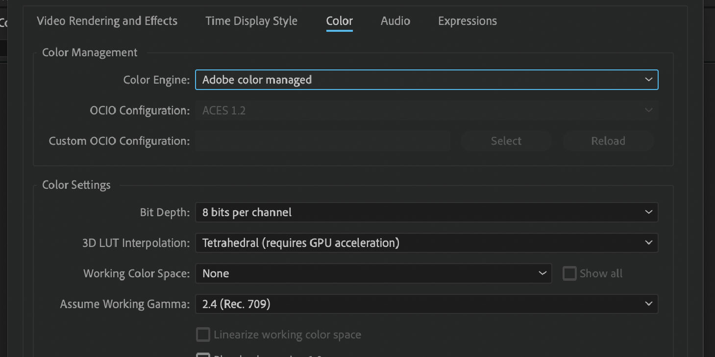Enable the Show all checkbox
This screenshot has height=357, width=715.
[569, 273]
